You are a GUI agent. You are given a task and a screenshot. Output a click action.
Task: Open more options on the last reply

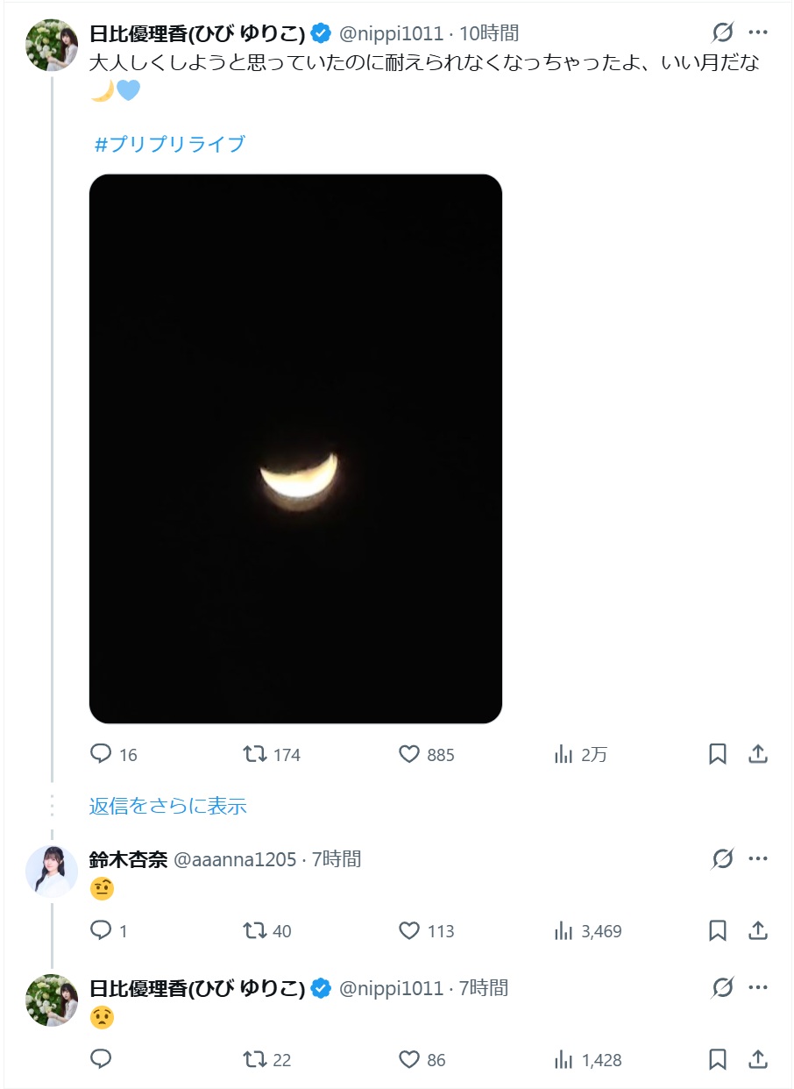tap(758, 988)
